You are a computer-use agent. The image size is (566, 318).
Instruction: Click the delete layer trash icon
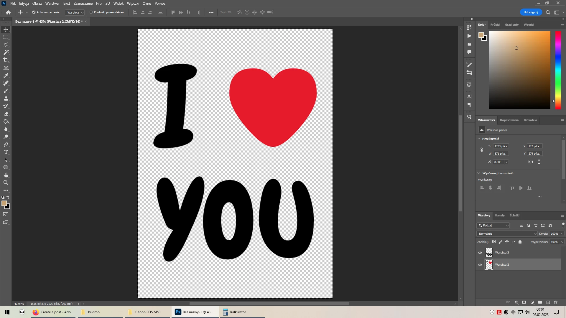[x=556, y=302]
